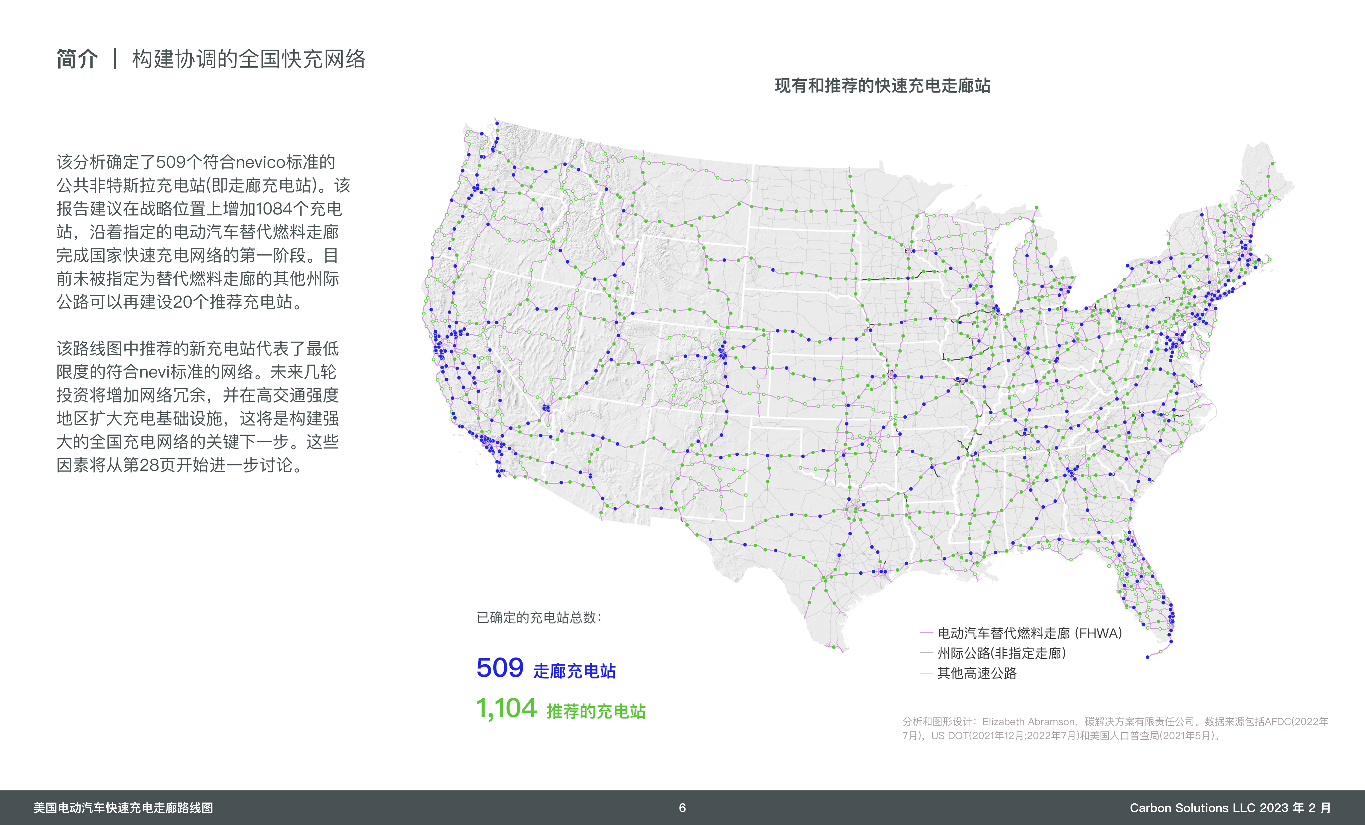Viewport: 1365px width, 825px height.
Task: Click second paragraph starting 该路线图中推荐的
Action: (x=197, y=407)
